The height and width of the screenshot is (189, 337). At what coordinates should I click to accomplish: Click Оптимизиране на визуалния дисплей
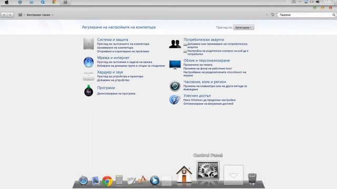[x=209, y=104]
